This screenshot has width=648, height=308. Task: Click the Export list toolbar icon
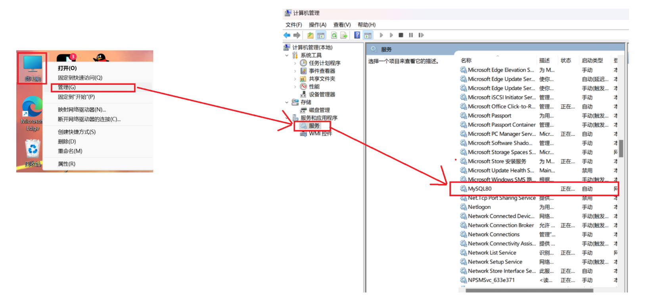[344, 35]
